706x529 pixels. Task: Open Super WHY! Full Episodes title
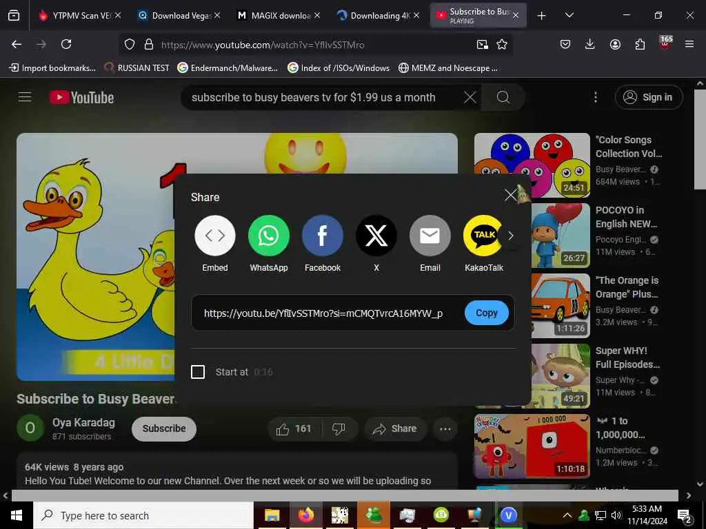[627, 357]
